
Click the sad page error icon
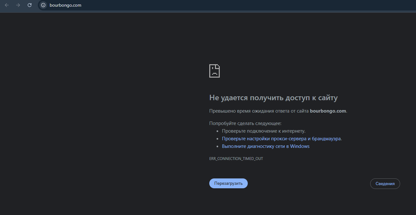coord(214,71)
